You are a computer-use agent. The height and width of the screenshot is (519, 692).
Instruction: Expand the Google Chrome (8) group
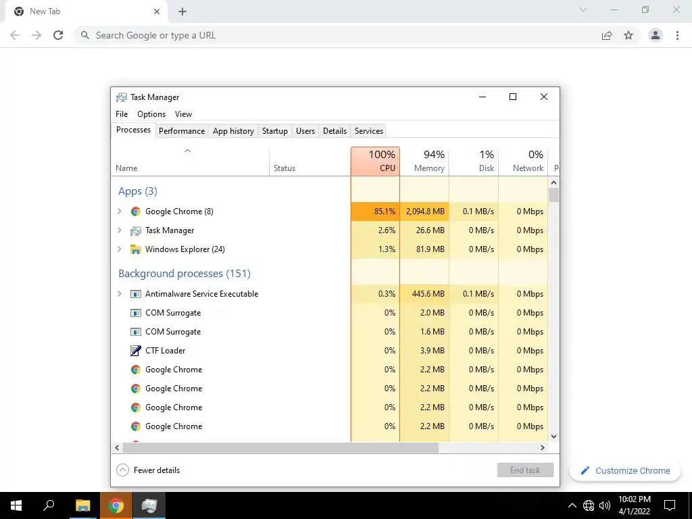[119, 212]
